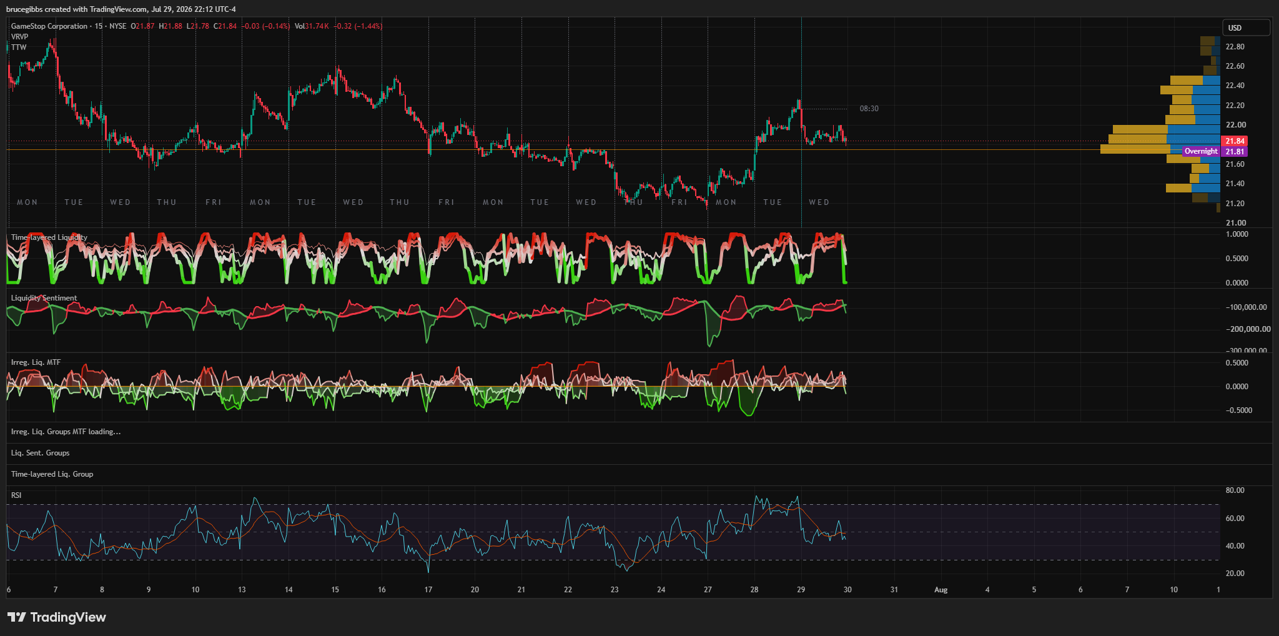Click date 22 on the time axis
This screenshot has width=1279, height=636.
click(x=568, y=590)
